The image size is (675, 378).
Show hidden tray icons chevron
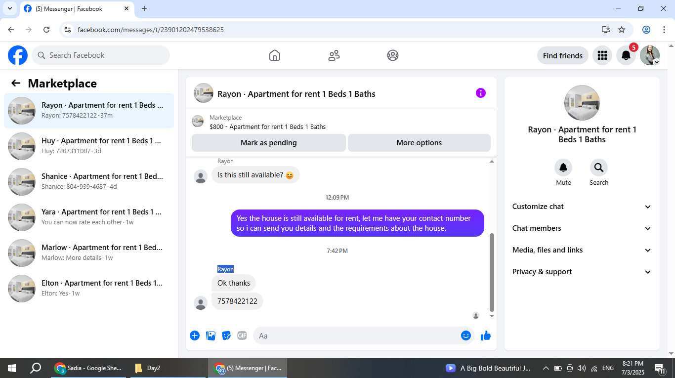pos(546,368)
